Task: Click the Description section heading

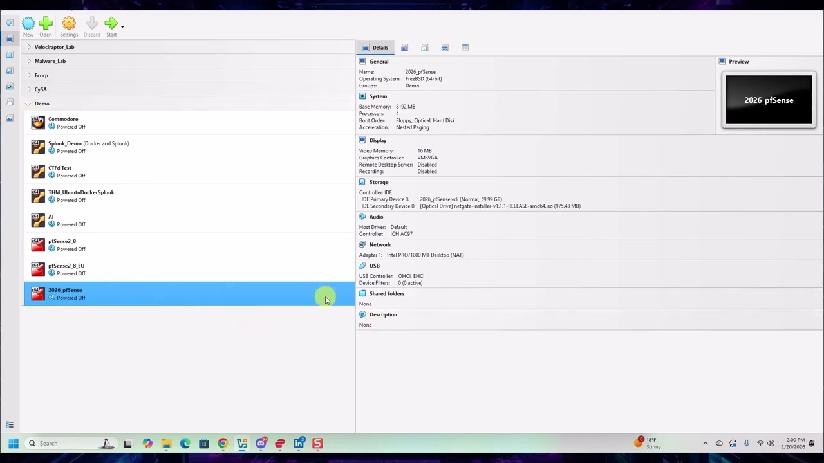Action: [383, 314]
